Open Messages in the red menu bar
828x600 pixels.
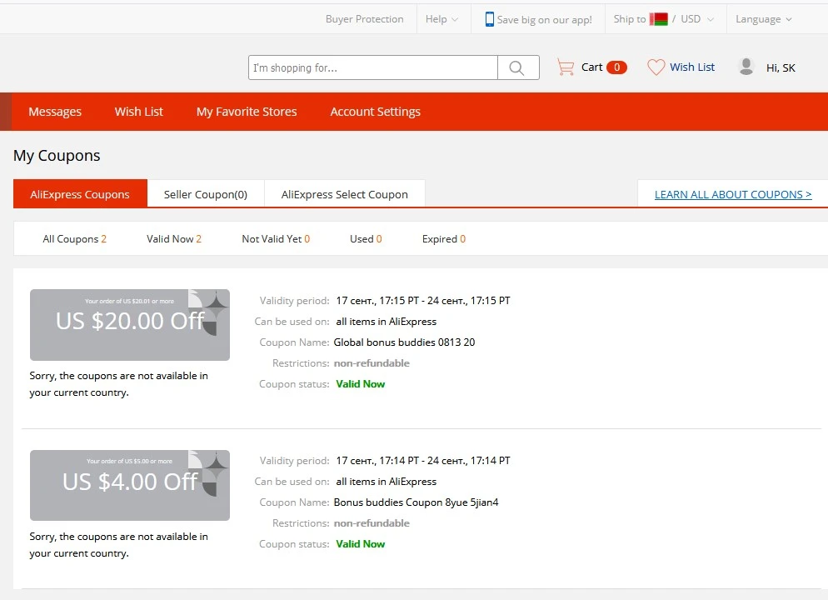pos(55,112)
